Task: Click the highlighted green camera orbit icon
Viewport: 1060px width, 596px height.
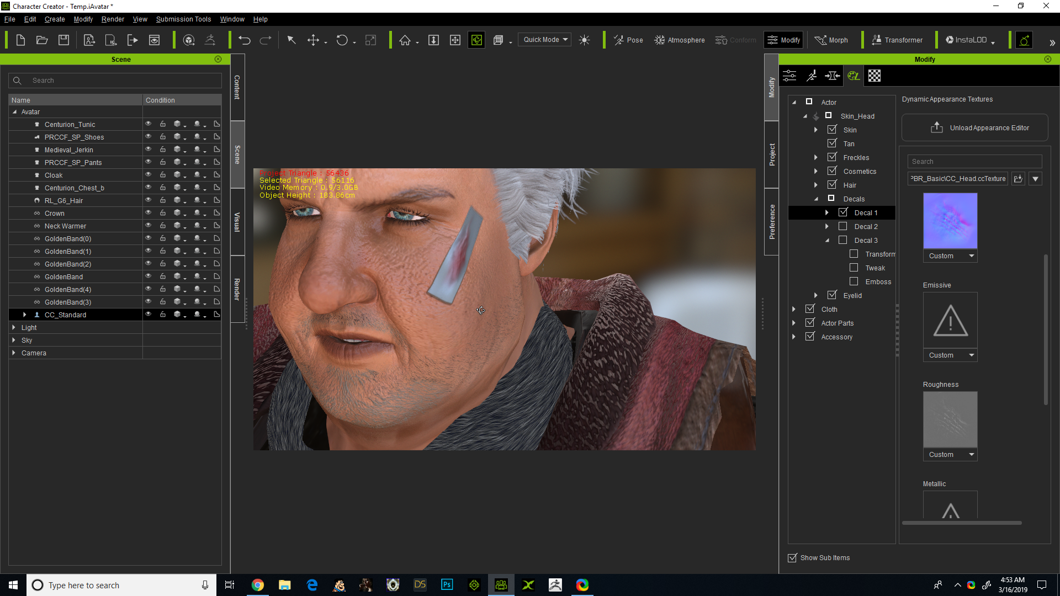Action: point(476,40)
